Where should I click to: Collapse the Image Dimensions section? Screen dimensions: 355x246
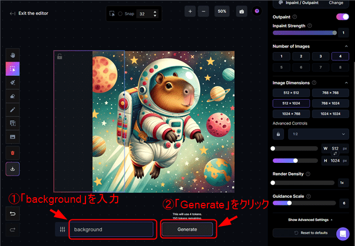tap(346, 83)
